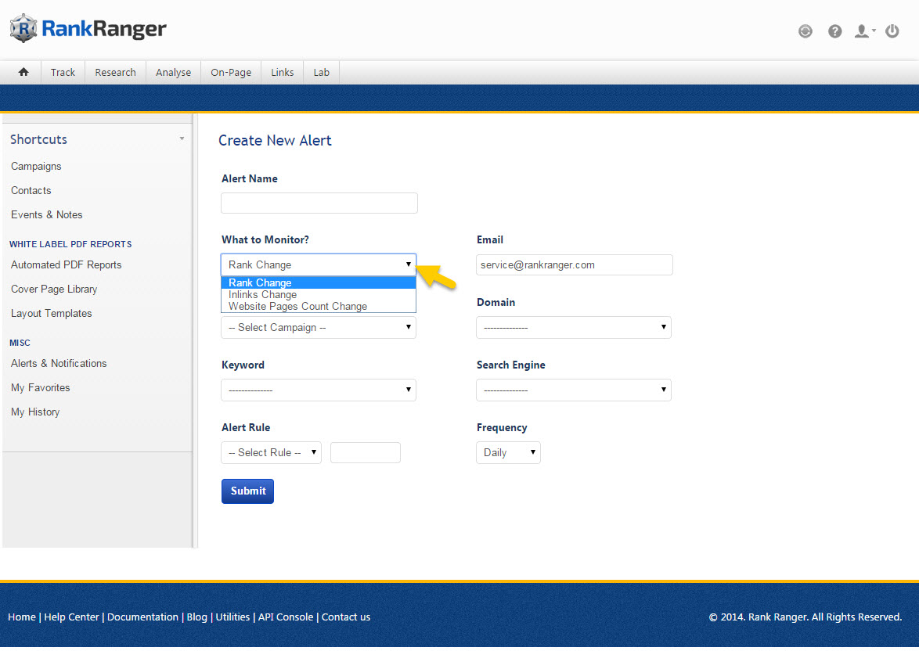This screenshot has height=651, width=919.
Task: Open the Utilities footer link
Action: [x=232, y=617]
